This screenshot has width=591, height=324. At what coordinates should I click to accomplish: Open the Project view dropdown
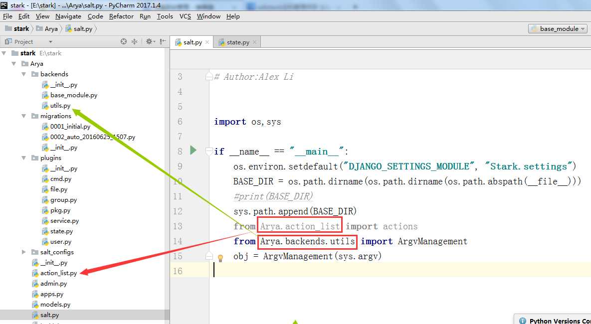coord(50,42)
